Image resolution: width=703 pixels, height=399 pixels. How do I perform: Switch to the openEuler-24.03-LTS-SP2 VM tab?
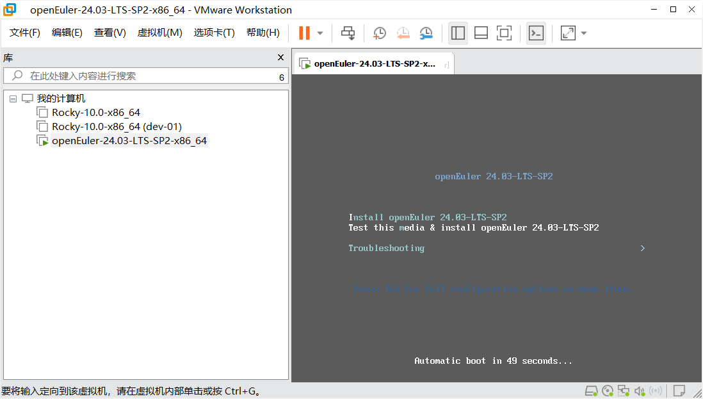[375, 63]
